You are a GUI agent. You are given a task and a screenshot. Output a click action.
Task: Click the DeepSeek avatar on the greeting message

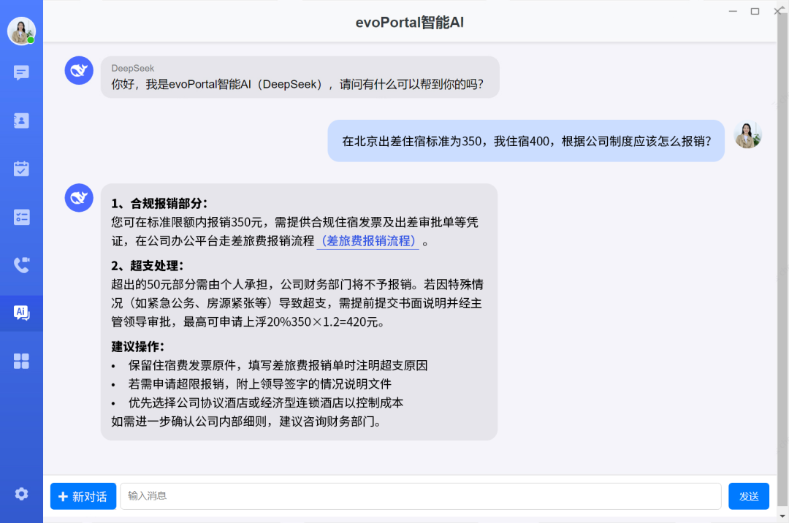pyautogui.click(x=79, y=70)
